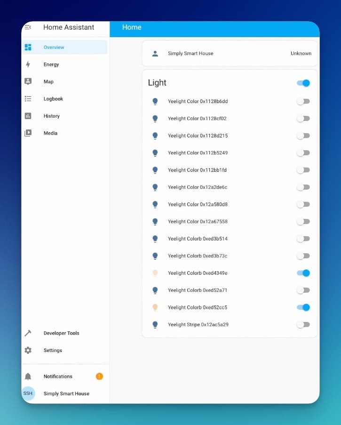The width and height of the screenshot is (341, 425).
Task: Click the person icon beside Simply Smart House
Action: [x=155, y=53]
